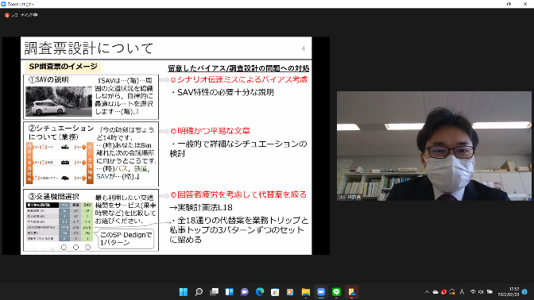Select the speaker's video thumbnail

click(434, 145)
